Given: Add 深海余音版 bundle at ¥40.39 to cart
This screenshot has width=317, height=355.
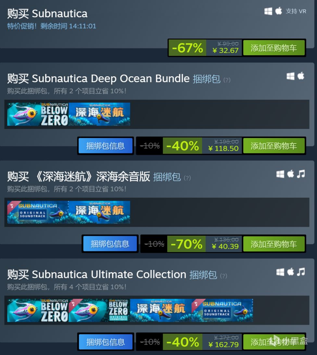Looking at the screenshot, I should [274, 244].
